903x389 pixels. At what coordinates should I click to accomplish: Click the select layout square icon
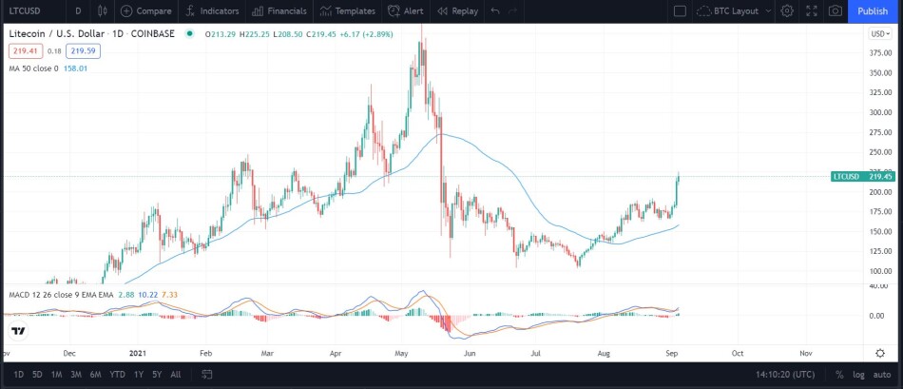click(680, 11)
